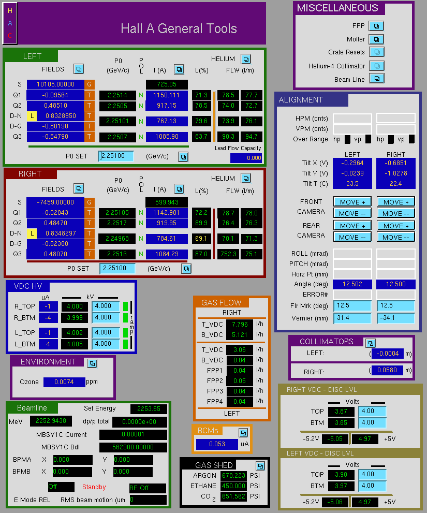This screenshot has height=513, width=427.
Task: Edit LEFT Vernier field 31.4
Action: [x=352, y=318]
